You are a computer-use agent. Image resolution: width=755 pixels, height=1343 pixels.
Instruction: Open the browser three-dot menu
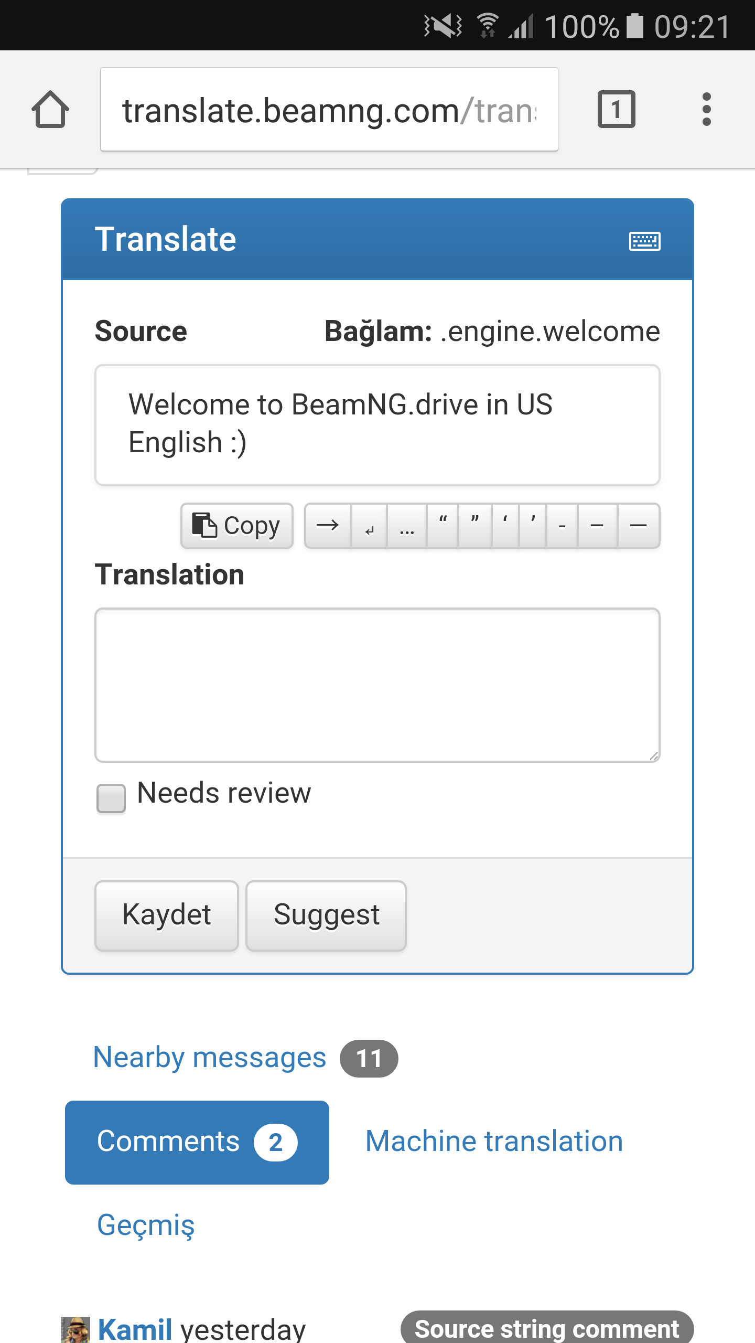pos(707,109)
